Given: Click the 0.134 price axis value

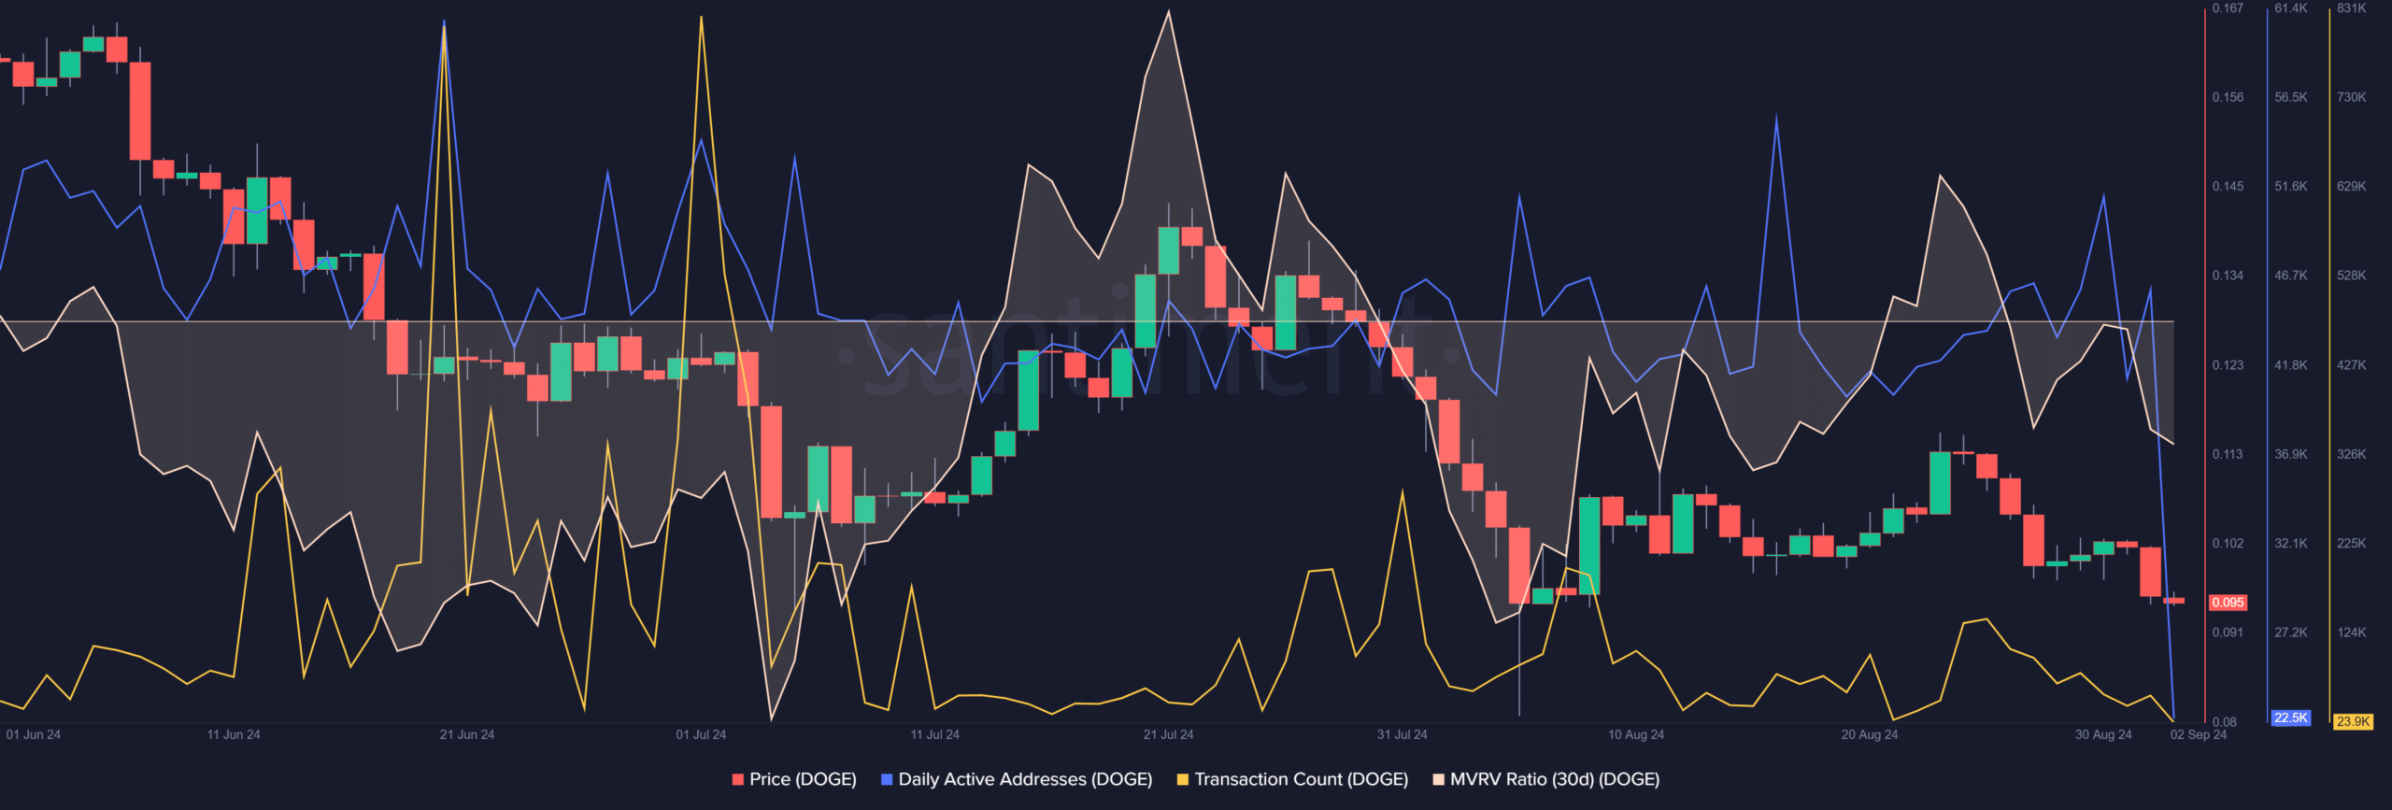Looking at the screenshot, I should pos(2228,276).
